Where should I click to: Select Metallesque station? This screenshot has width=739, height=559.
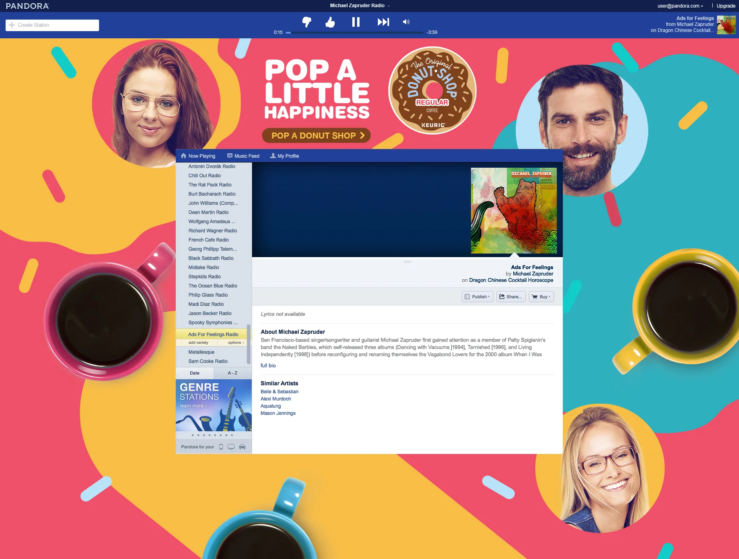[201, 352]
